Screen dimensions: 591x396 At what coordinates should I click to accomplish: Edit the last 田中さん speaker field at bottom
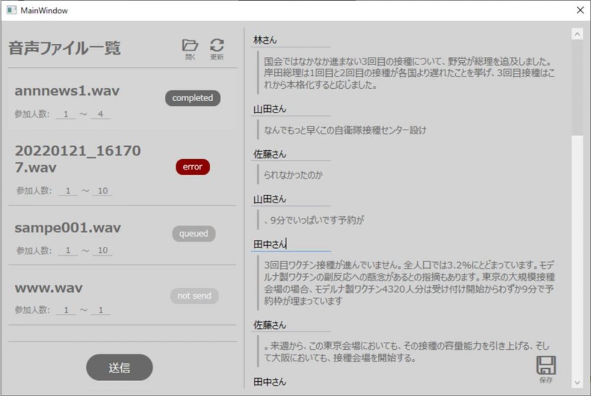(291, 382)
